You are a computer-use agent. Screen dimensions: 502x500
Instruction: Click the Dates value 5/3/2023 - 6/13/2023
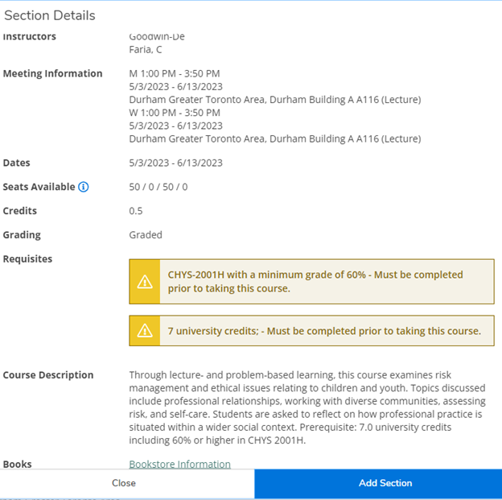176,163
